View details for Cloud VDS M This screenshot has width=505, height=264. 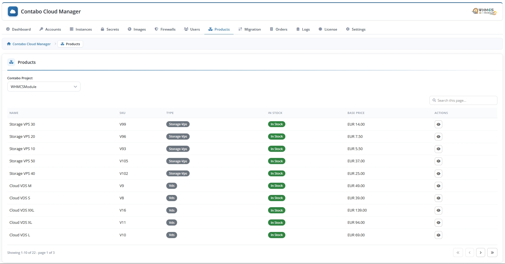point(438,186)
